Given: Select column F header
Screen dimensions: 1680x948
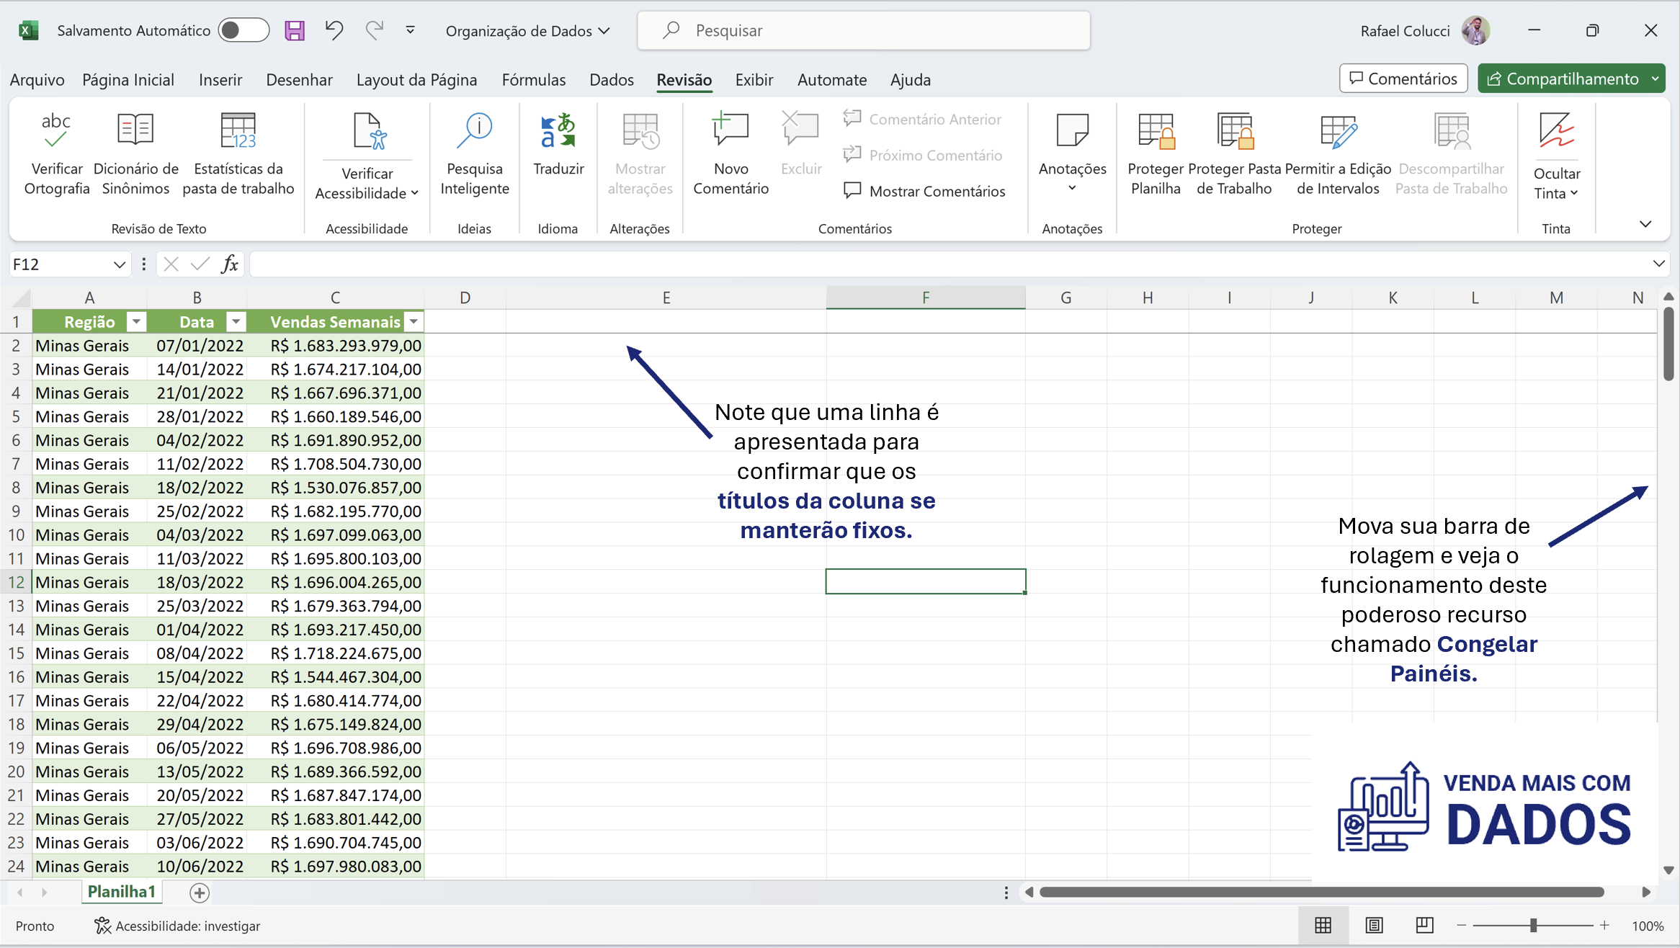Looking at the screenshot, I should click(926, 298).
